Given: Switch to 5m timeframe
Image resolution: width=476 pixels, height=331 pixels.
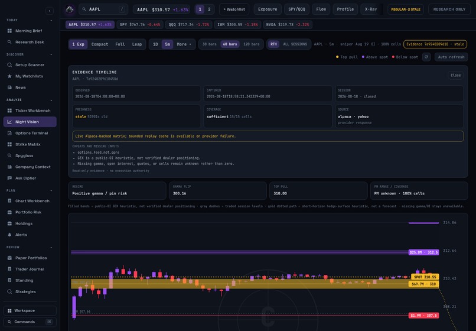Looking at the screenshot, I should point(167,44).
